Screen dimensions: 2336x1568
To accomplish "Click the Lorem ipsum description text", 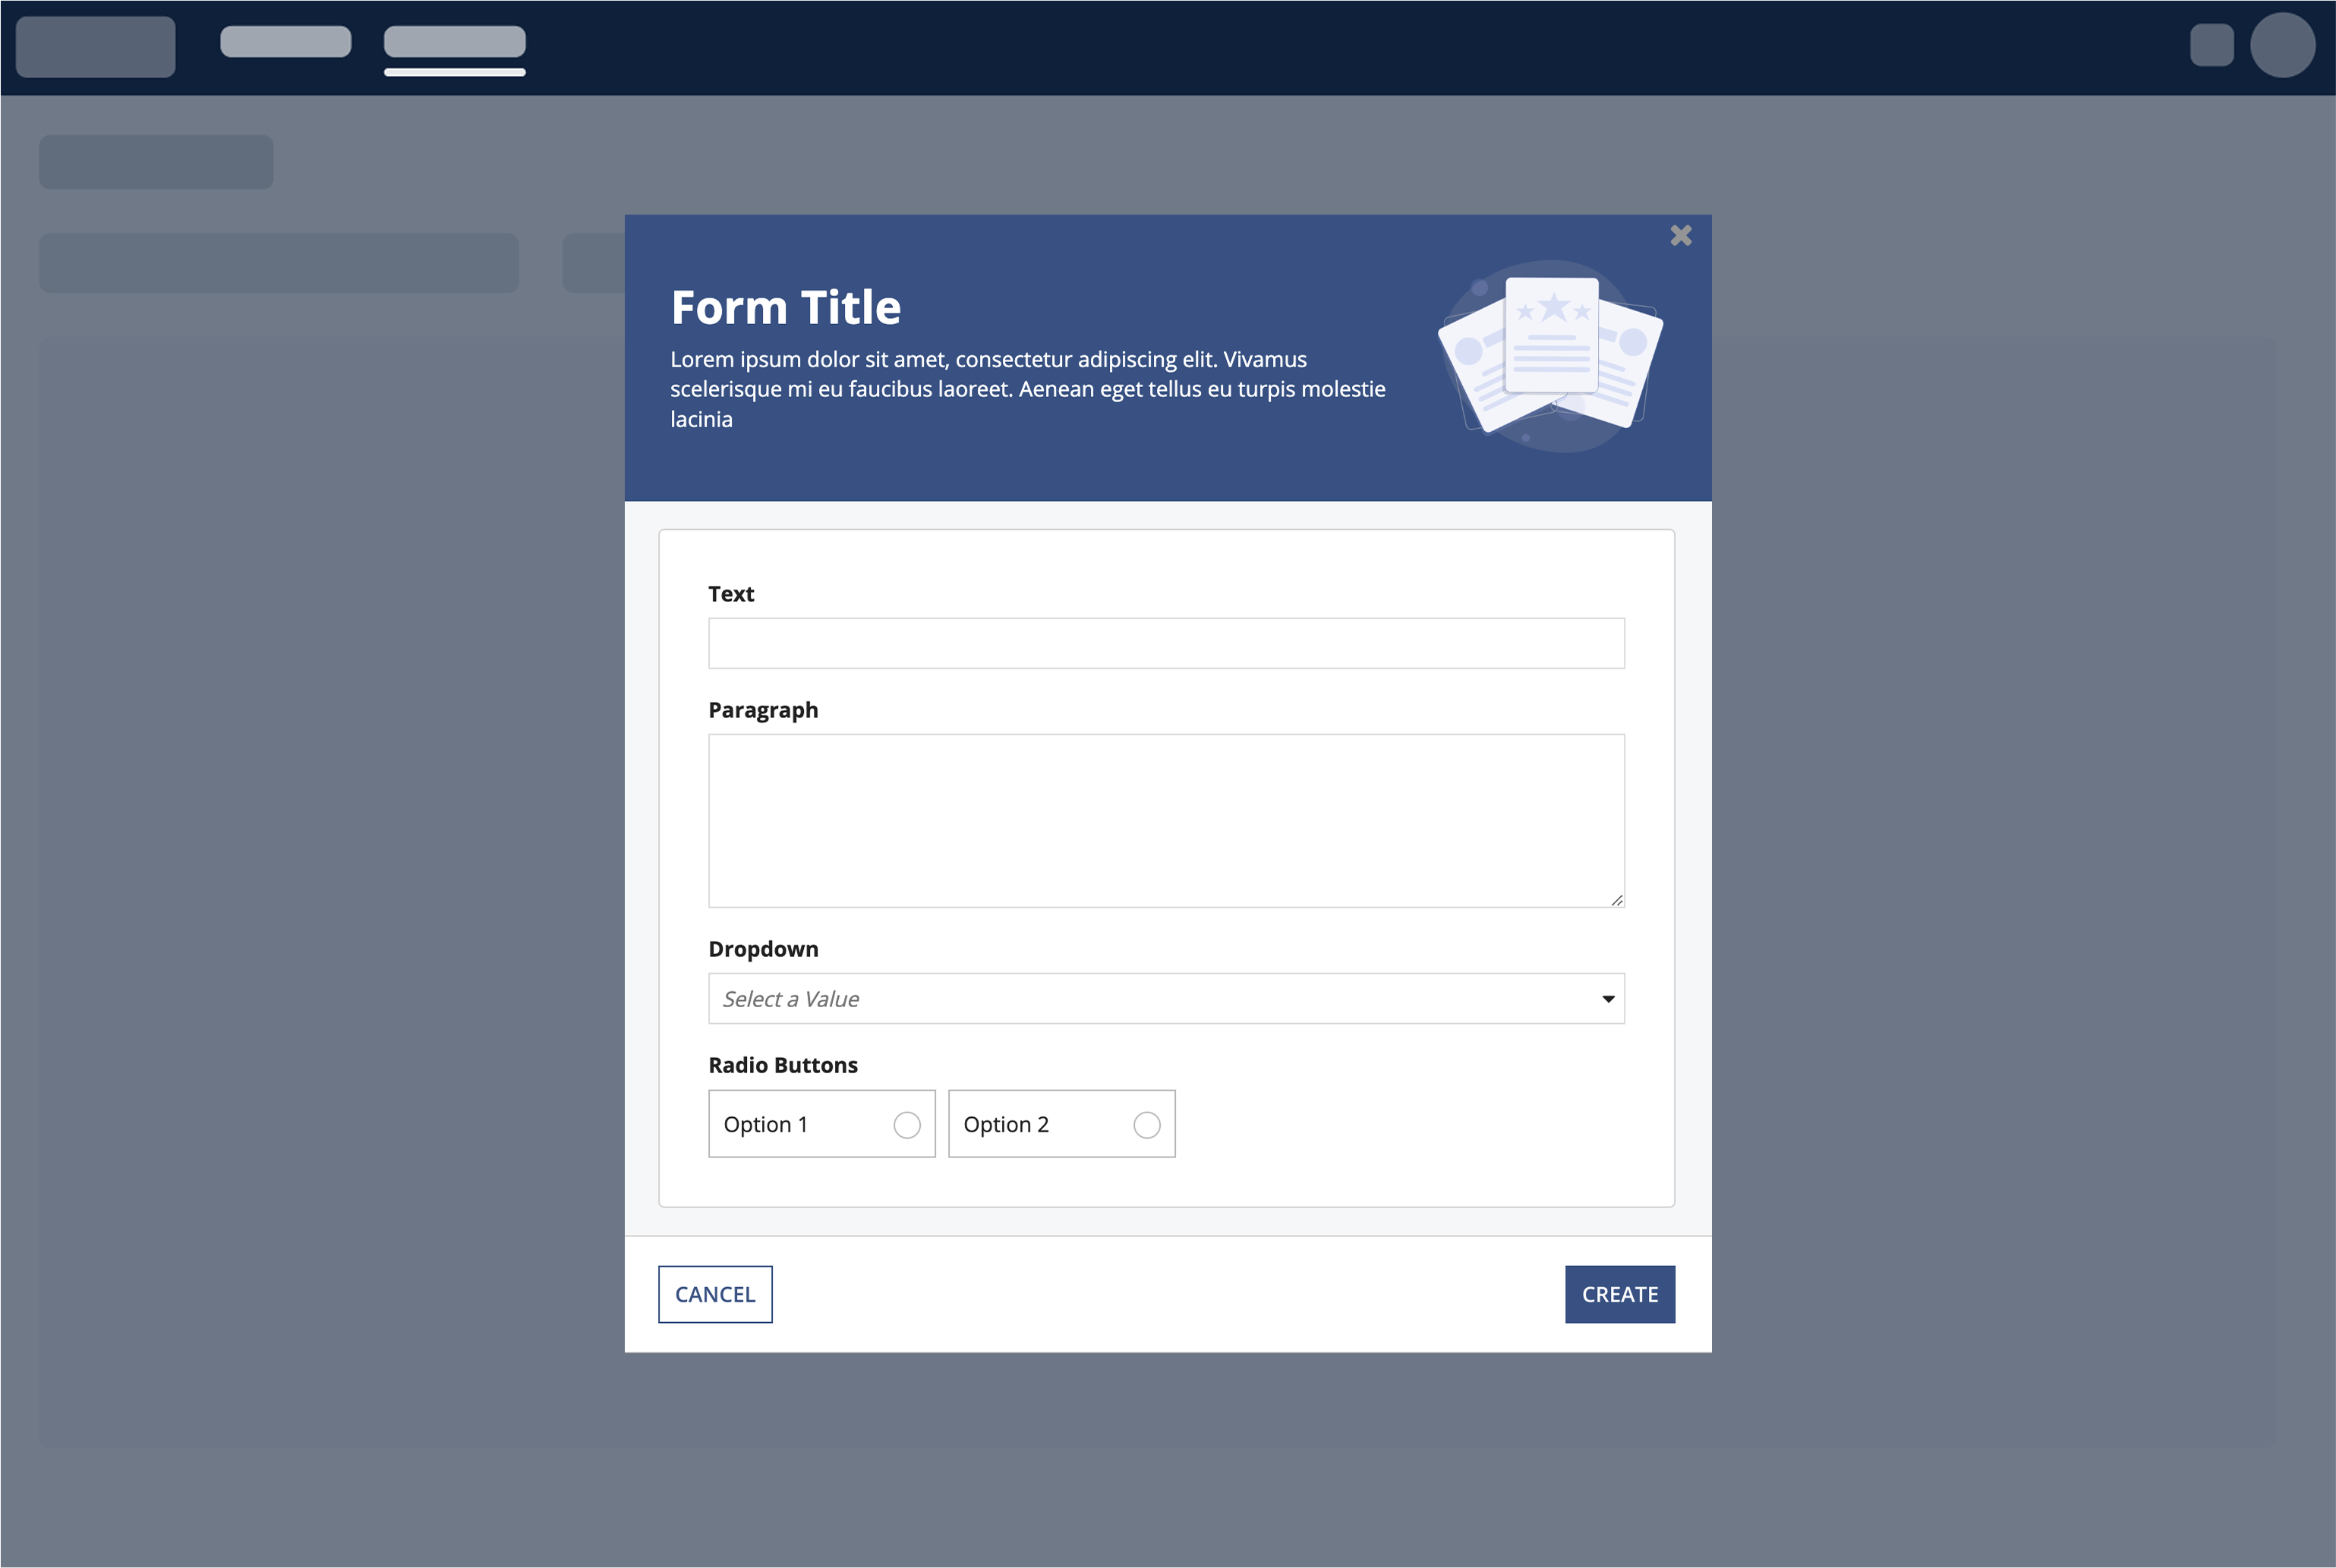I will coord(1027,389).
